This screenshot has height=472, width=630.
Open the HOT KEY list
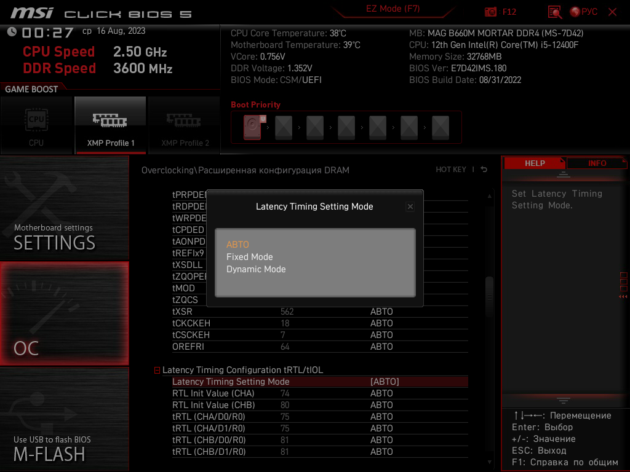point(451,170)
